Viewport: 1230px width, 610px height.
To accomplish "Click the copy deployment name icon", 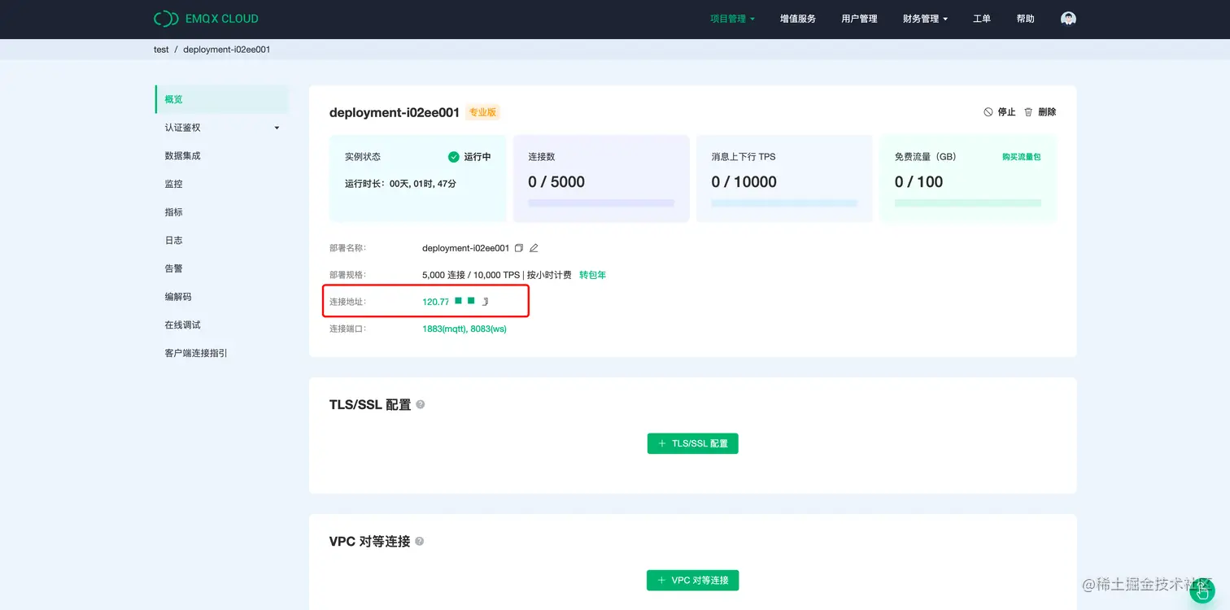I will coord(519,248).
